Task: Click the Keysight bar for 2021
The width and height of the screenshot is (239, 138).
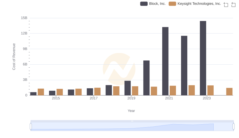Action: 173,90
